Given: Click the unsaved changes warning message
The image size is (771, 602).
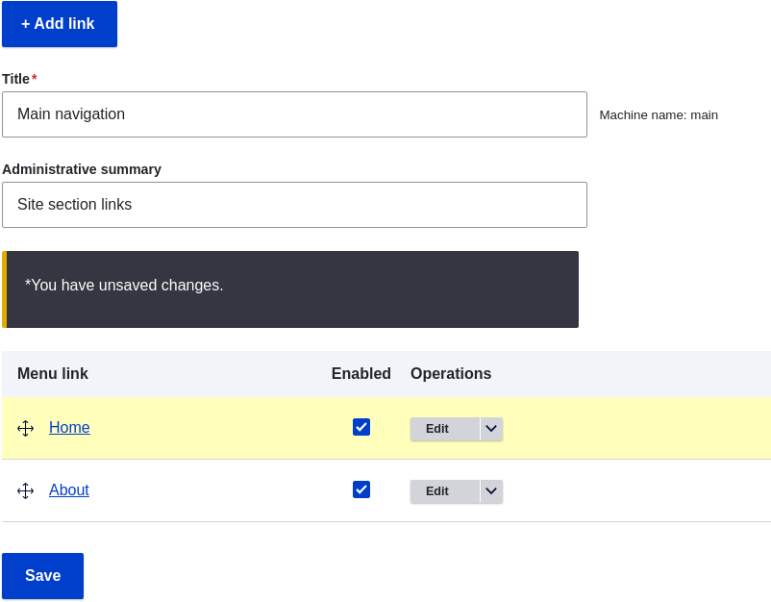Looking at the screenshot, I should click(x=290, y=289).
